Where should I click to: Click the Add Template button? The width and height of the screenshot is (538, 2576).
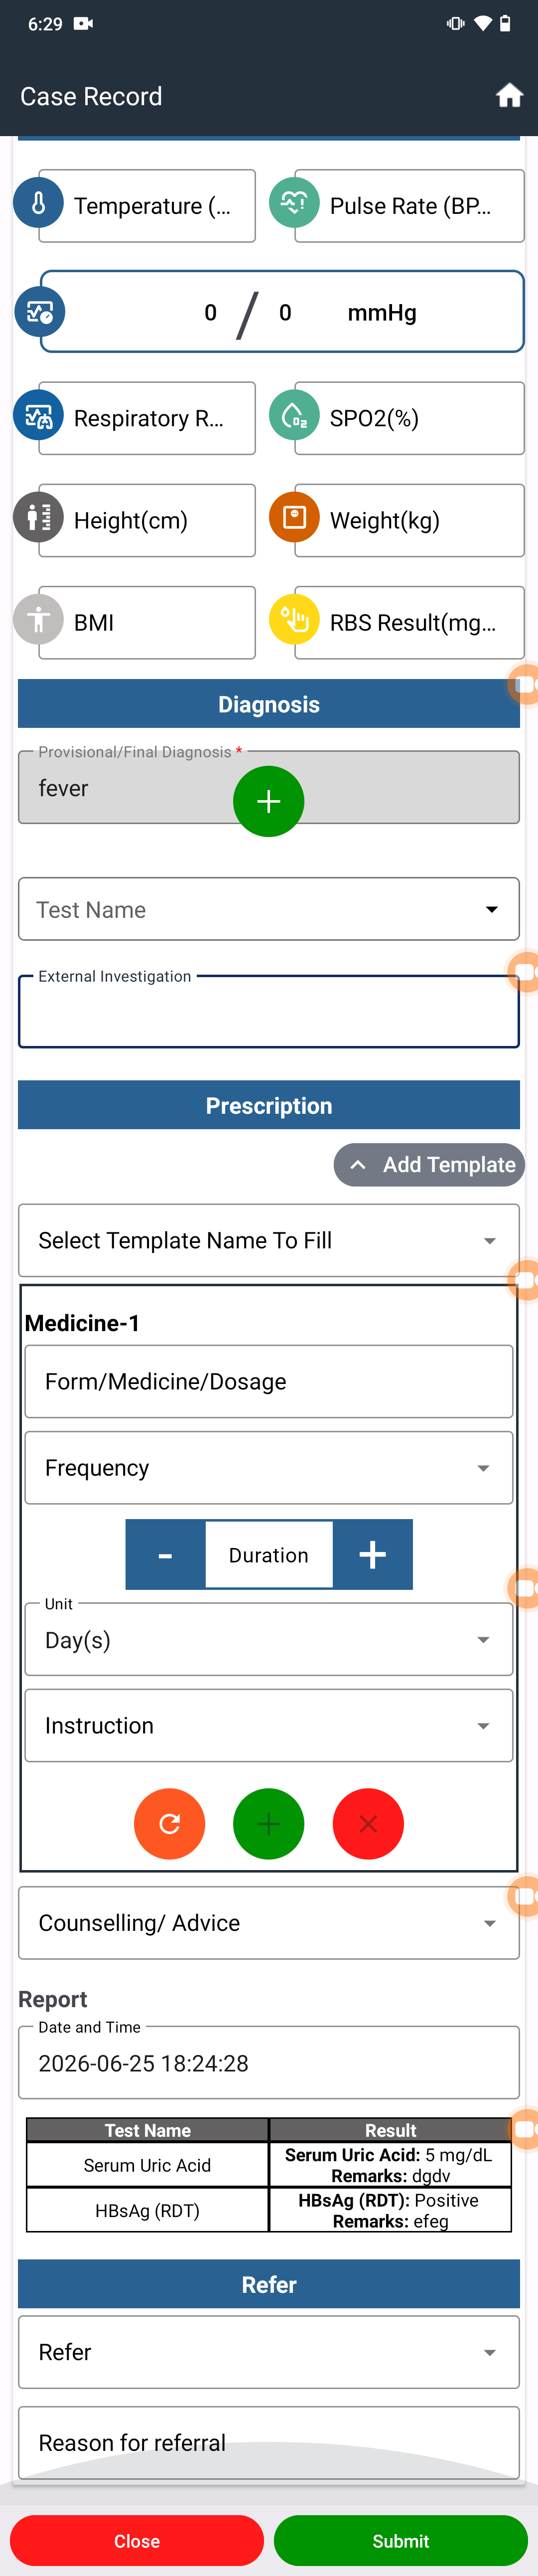(x=429, y=1165)
